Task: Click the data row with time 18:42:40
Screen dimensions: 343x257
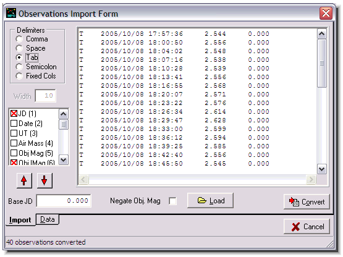Action: click(x=174, y=155)
